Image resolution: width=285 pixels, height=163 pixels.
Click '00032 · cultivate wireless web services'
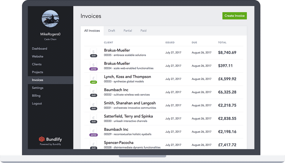point(127,95)
